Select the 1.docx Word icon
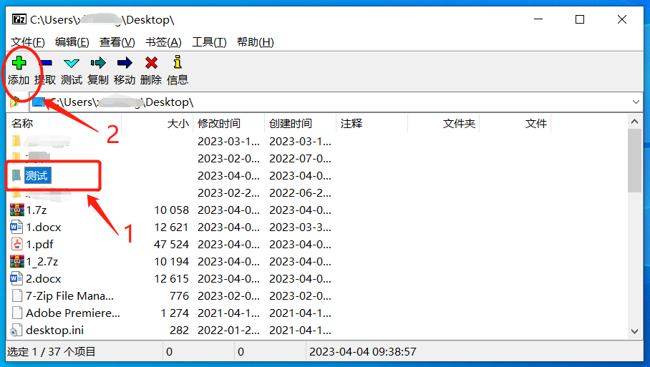This screenshot has height=367, width=650. [16, 227]
